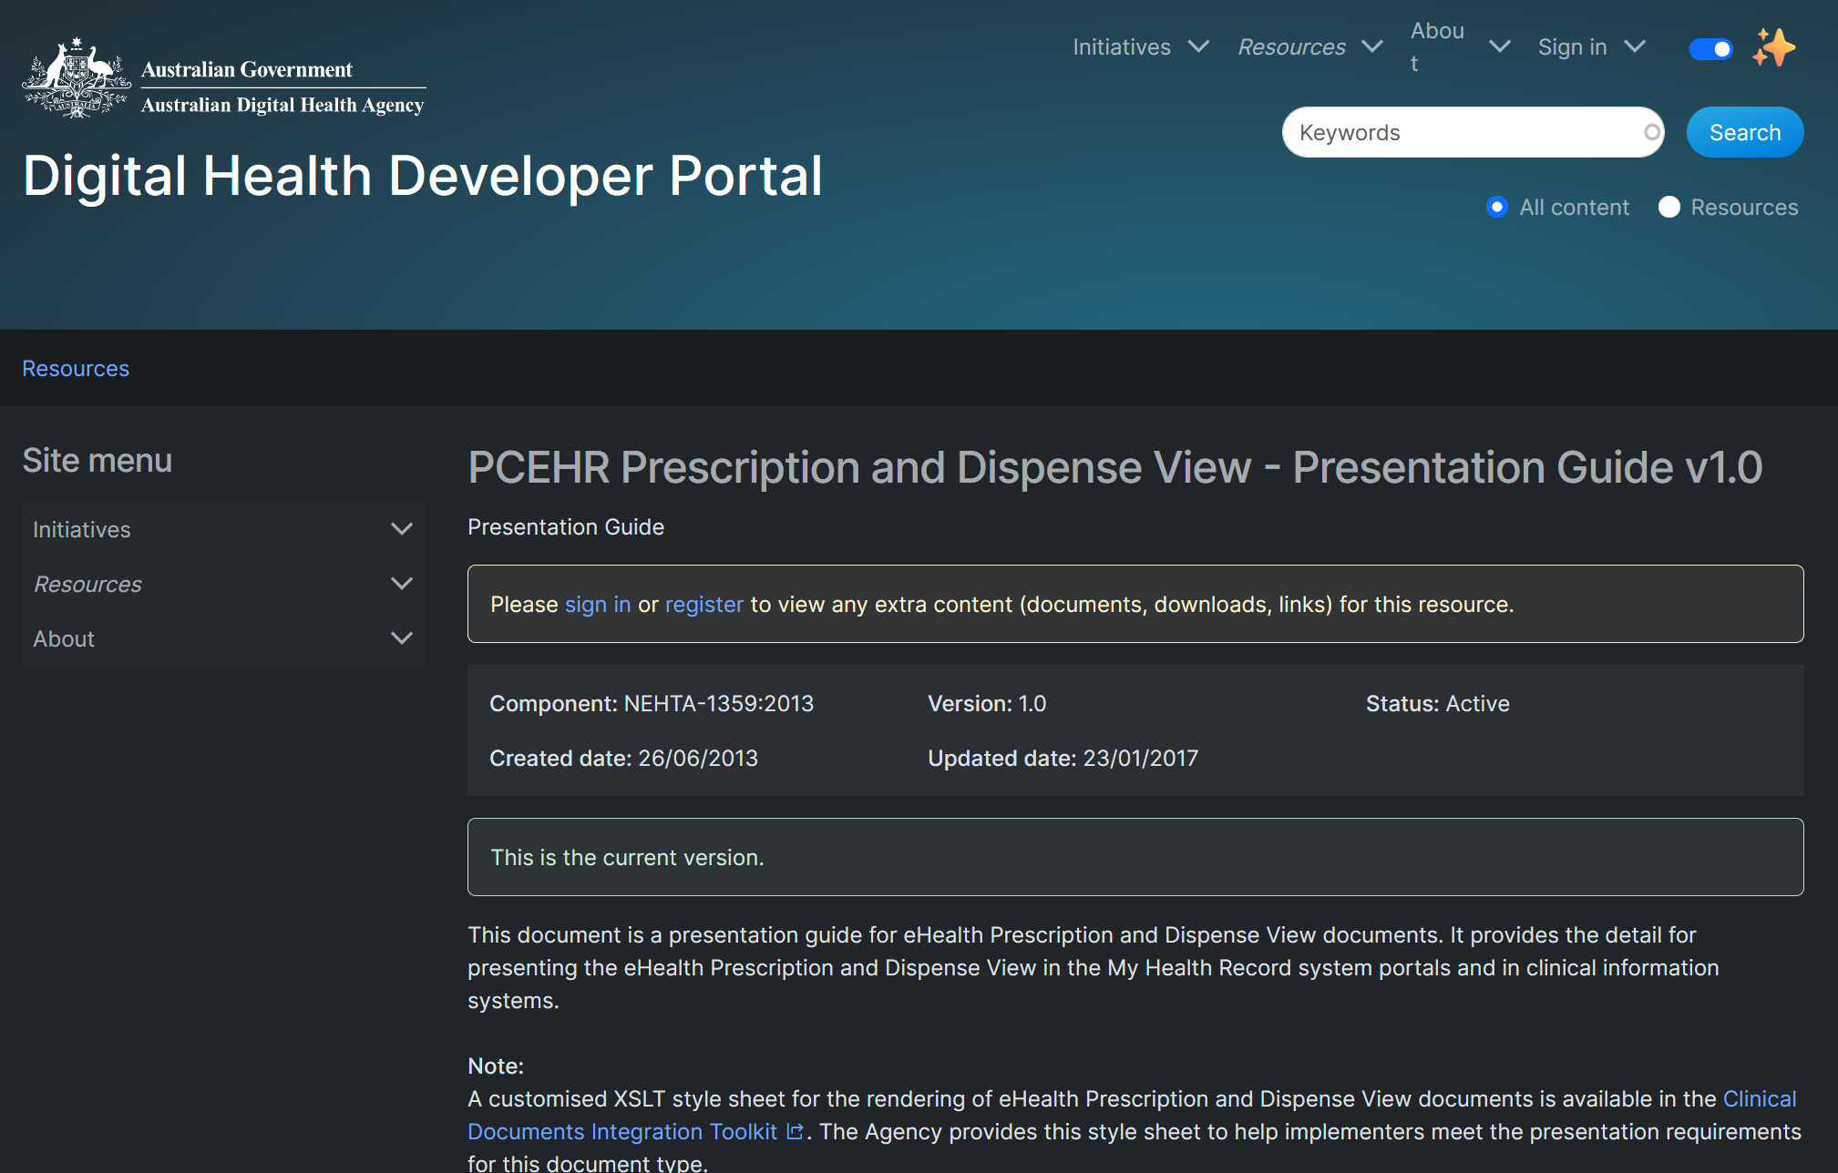1838x1173 pixels.
Task: Expand Resources chevron in top navigation
Action: [1372, 46]
